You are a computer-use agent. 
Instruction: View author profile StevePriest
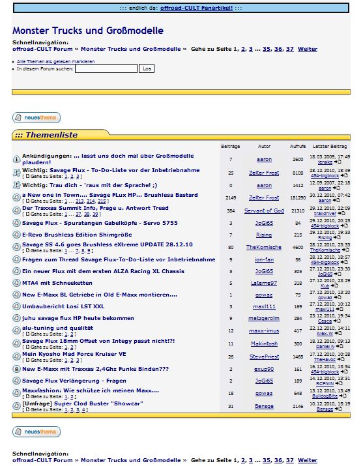(264, 357)
